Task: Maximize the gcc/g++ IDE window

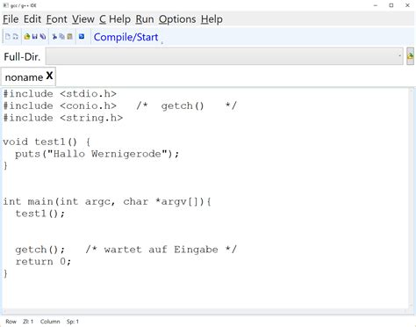Action: [391, 5]
